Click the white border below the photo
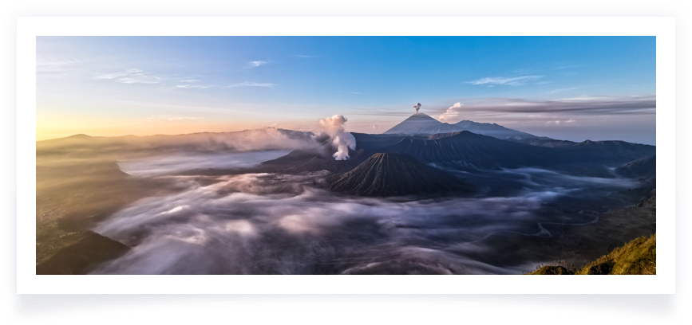This screenshot has height=325, width=692. [346, 284]
